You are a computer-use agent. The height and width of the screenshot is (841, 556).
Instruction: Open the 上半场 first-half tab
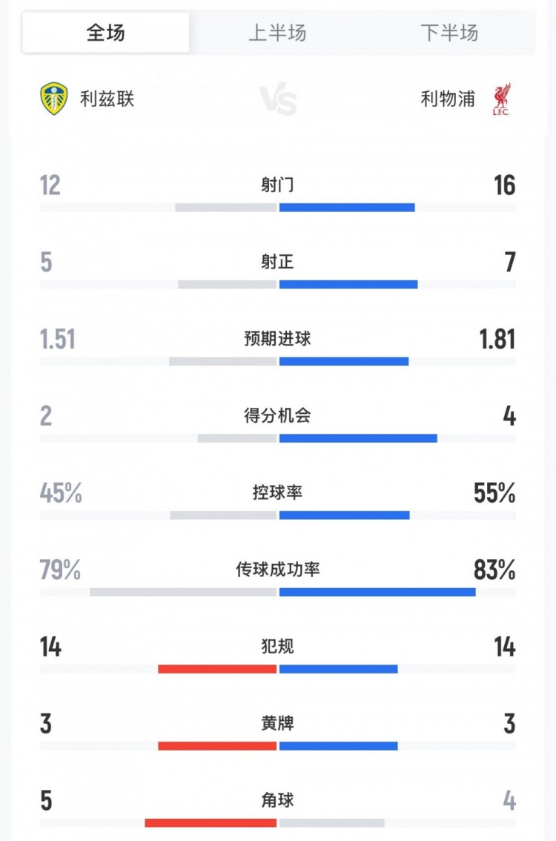277,33
